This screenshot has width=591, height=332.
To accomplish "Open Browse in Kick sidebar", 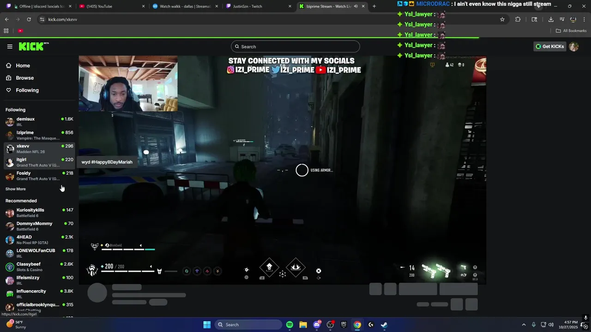I will 24,78.
